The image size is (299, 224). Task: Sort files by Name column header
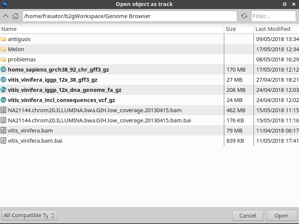point(9,29)
